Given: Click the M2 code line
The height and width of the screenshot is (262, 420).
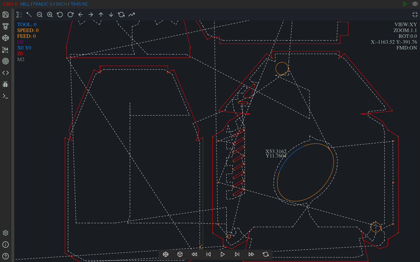Looking at the screenshot, I should (x=21, y=59).
